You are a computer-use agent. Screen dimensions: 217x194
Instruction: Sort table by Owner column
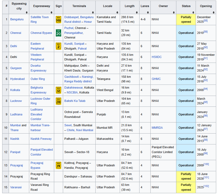tap(174, 12)
